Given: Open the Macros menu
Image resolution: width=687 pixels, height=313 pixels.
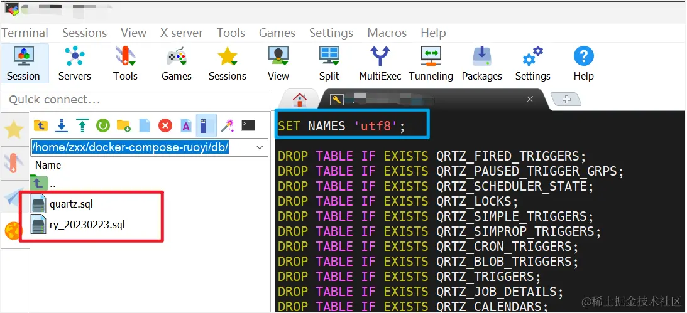Looking at the screenshot, I should (387, 33).
